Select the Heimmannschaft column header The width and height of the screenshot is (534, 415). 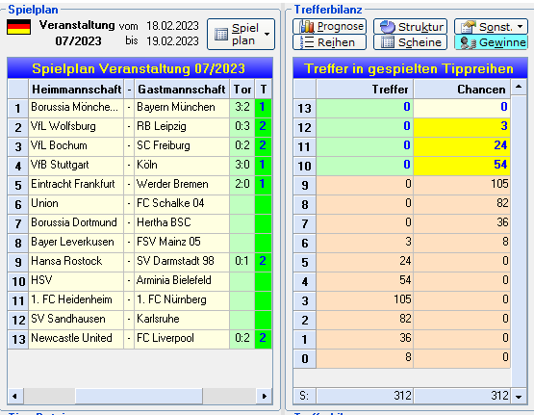tap(76, 90)
